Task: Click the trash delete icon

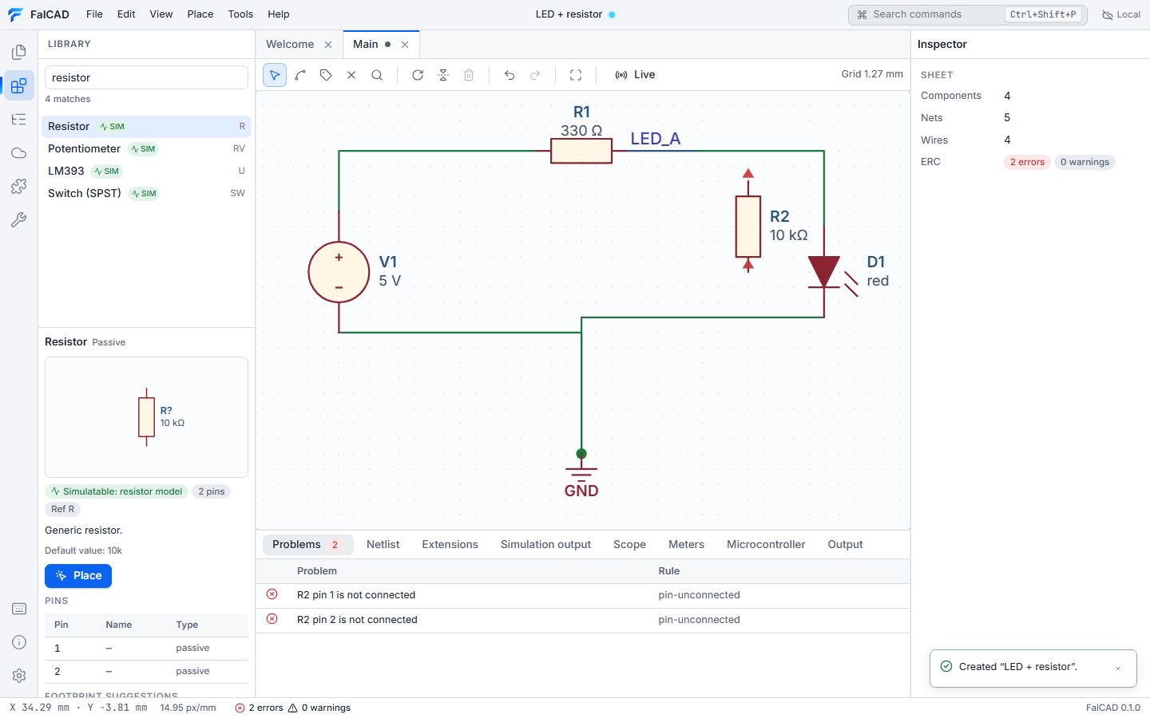Action: [x=469, y=75]
